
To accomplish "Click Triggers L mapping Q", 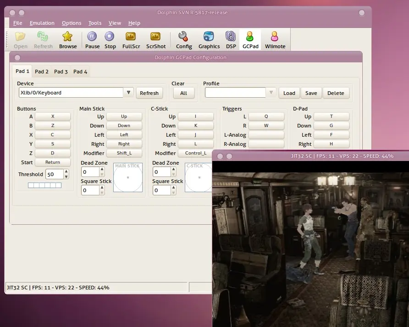I will [x=266, y=116].
